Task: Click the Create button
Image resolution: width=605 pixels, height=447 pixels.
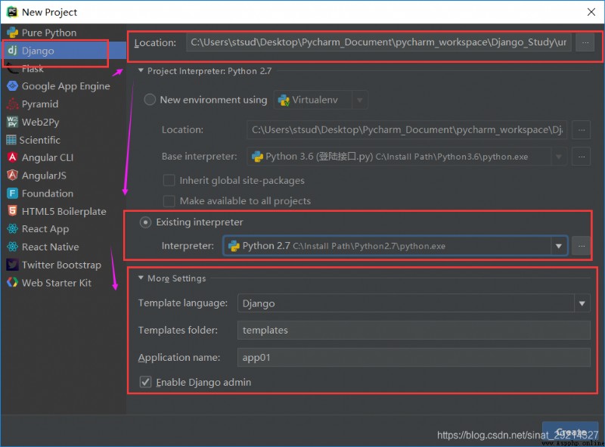Action: (570, 432)
